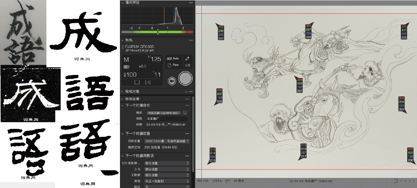Click the 90 毫米 focal length in footer
Screen dimensions: 417x188
(x=238, y=181)
